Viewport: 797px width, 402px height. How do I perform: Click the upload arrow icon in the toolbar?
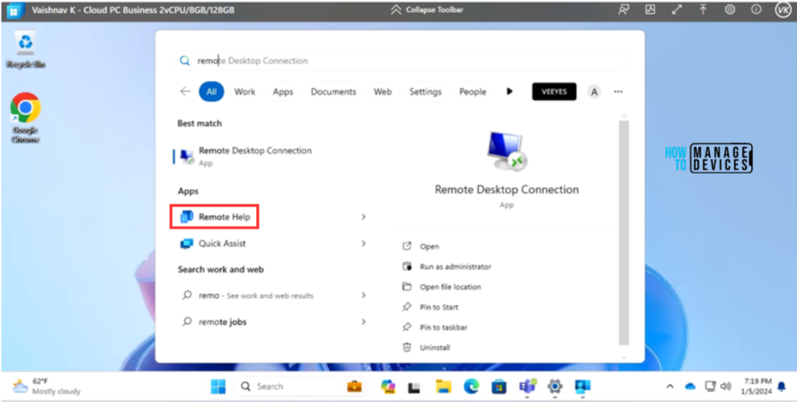pyautogui.click(x=703, y=9)
